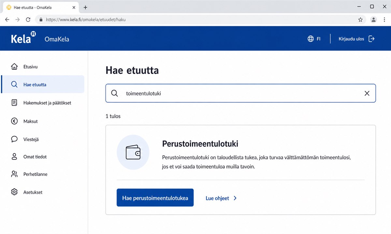The width and height of the screenshot is (391, 234).
Task: Open the Lue ohjeet link
Action: tap(217, 198)
